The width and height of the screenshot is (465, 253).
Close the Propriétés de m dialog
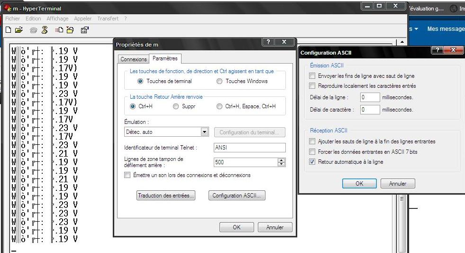[284, 42]
